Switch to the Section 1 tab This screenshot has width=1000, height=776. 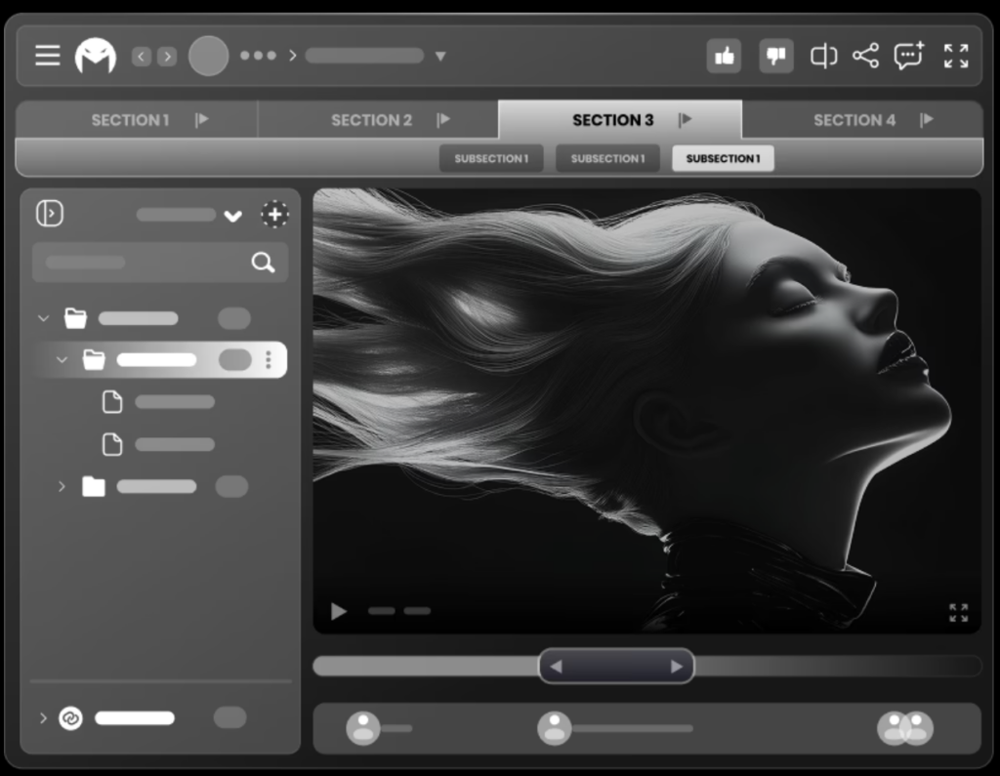pyautogui.click(x=130, y=120)
